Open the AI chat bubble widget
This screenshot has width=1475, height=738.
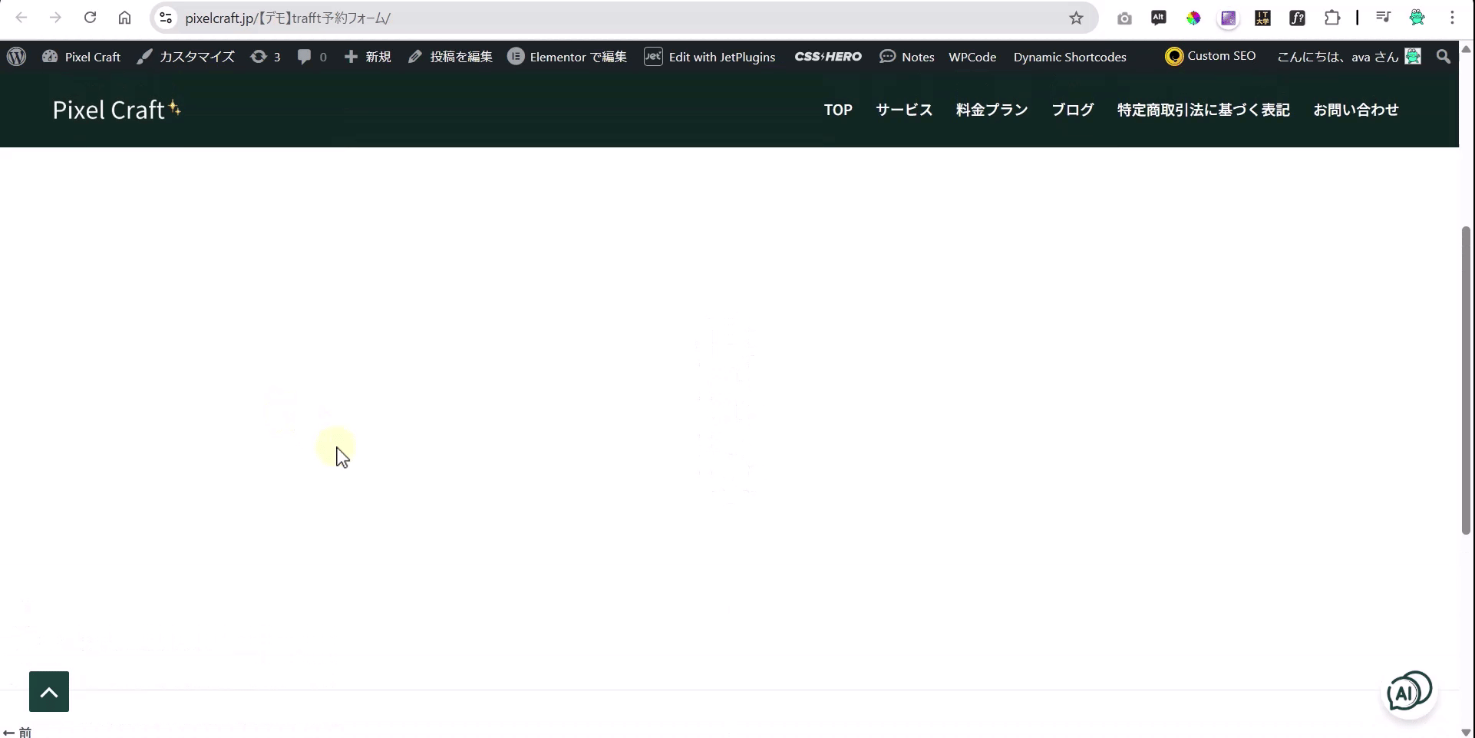[x=1408, y=692]
